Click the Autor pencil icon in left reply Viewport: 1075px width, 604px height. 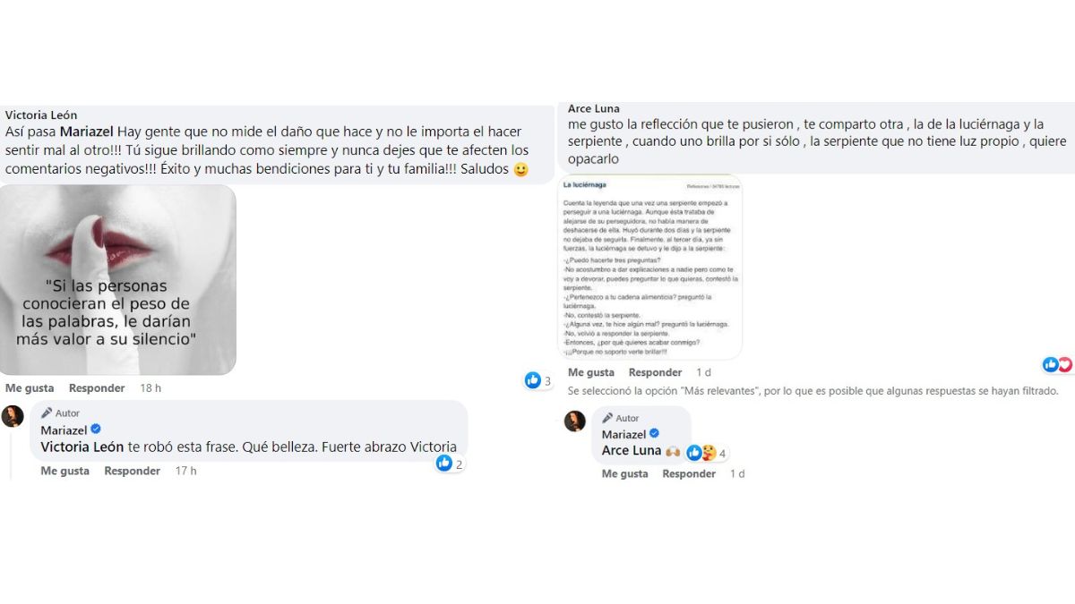[47, 413]
